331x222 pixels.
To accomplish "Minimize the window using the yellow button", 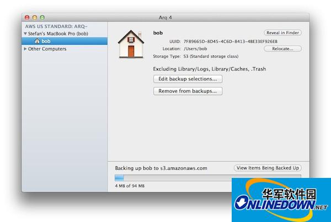I will (x=35, y=18).
